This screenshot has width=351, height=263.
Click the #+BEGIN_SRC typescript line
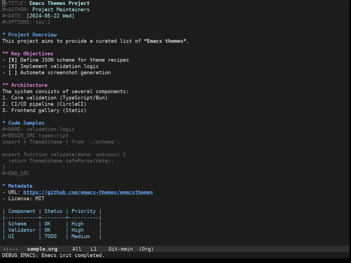point(35,136)
